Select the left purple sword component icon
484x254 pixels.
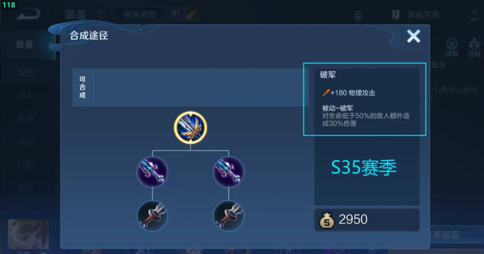pos(152,172)
